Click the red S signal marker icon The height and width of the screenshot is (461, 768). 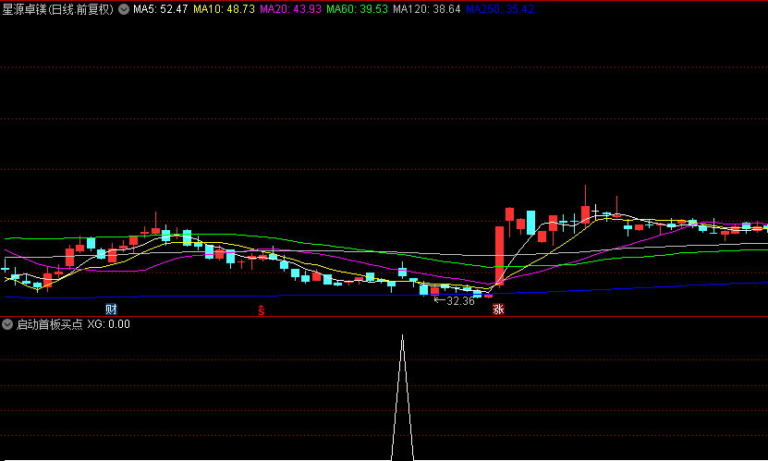[262, 310]
